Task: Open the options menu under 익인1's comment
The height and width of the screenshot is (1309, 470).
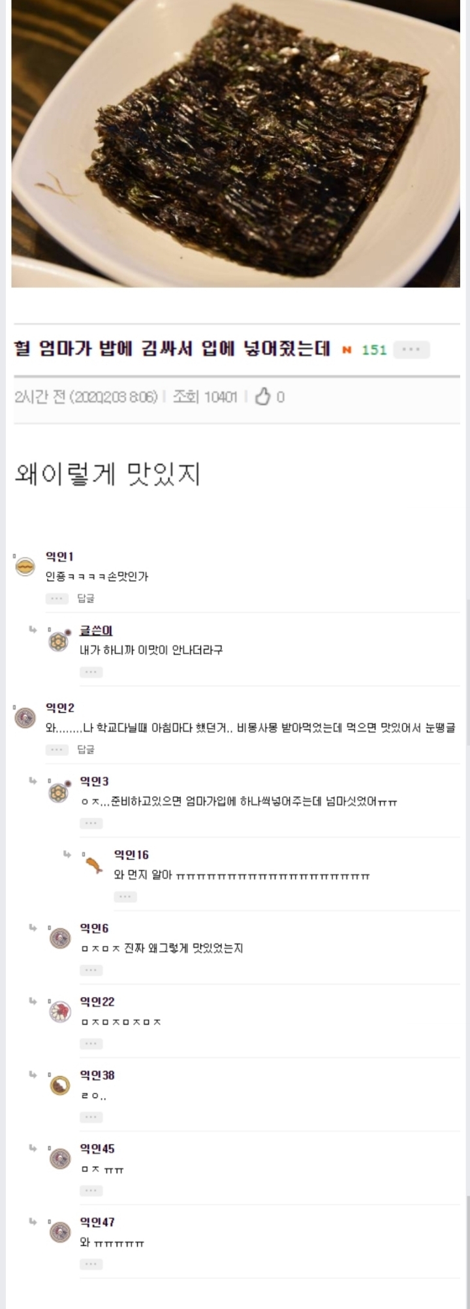Action: pos(57,597)
